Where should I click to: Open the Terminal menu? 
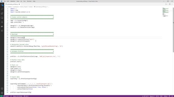point(29,1)
